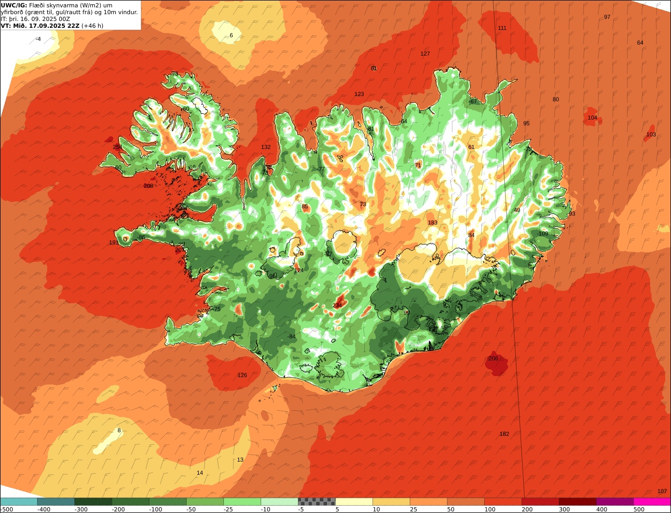This screenshot has height=513, width=671.
Task: Select the negative value -109 on the map
Action: coord(543,233)
